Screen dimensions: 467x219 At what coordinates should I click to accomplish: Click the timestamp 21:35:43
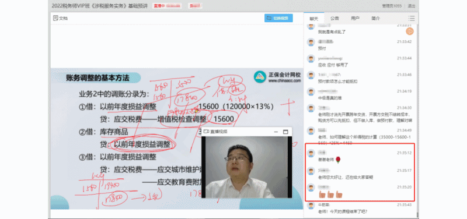404,205
